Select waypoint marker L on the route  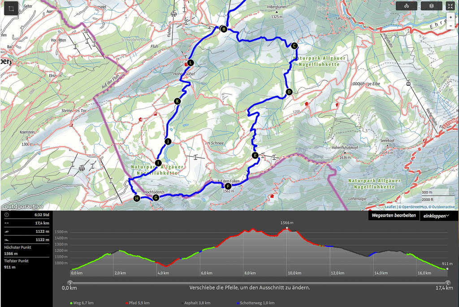click(190, 63)
